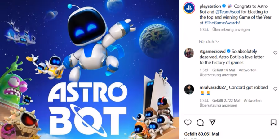The image size is (279, 139).
Task: Save post with bookmark icon
Action: (273, 123)
